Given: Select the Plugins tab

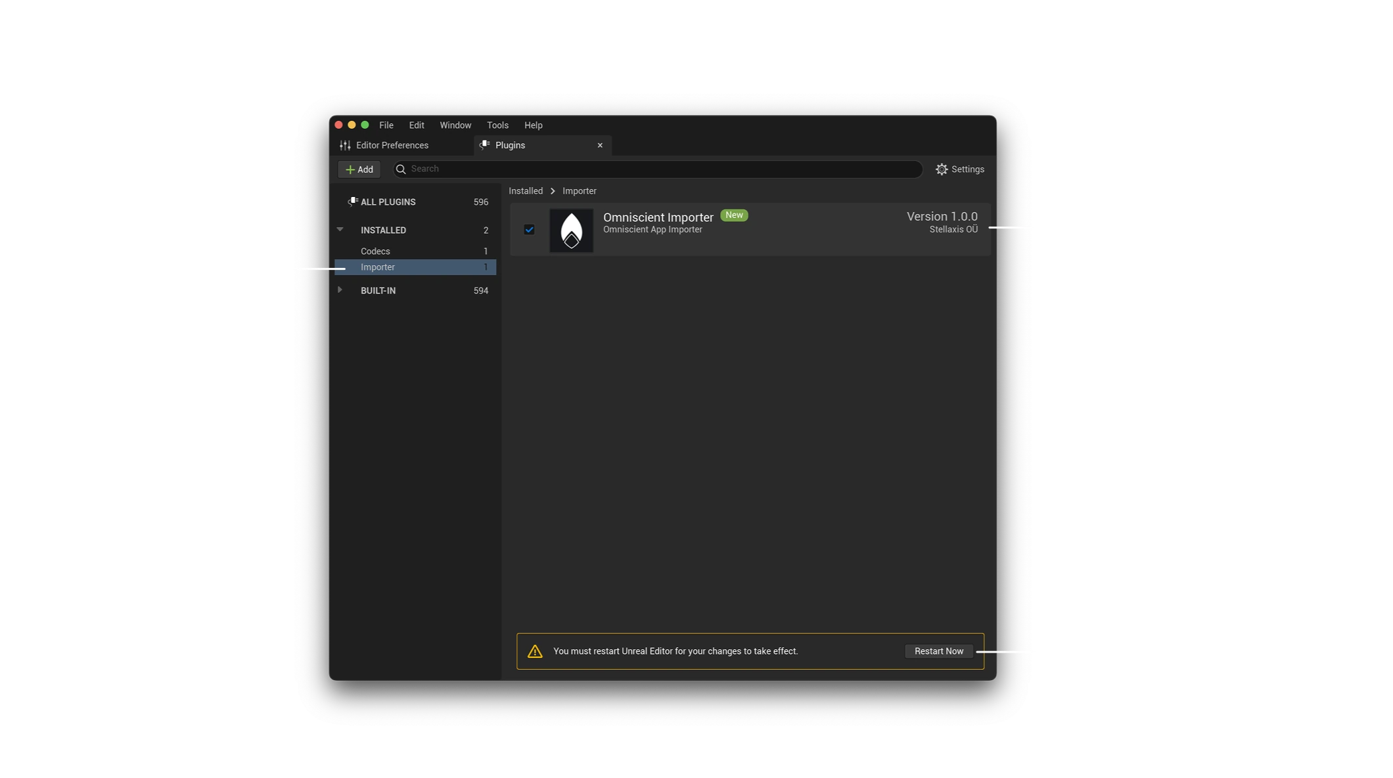Looking at the screenshot, I should coord(543,145).
